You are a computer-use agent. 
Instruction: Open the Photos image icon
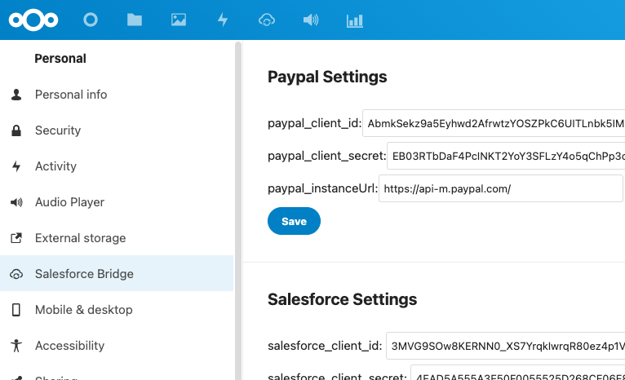(x=179, y=20)
